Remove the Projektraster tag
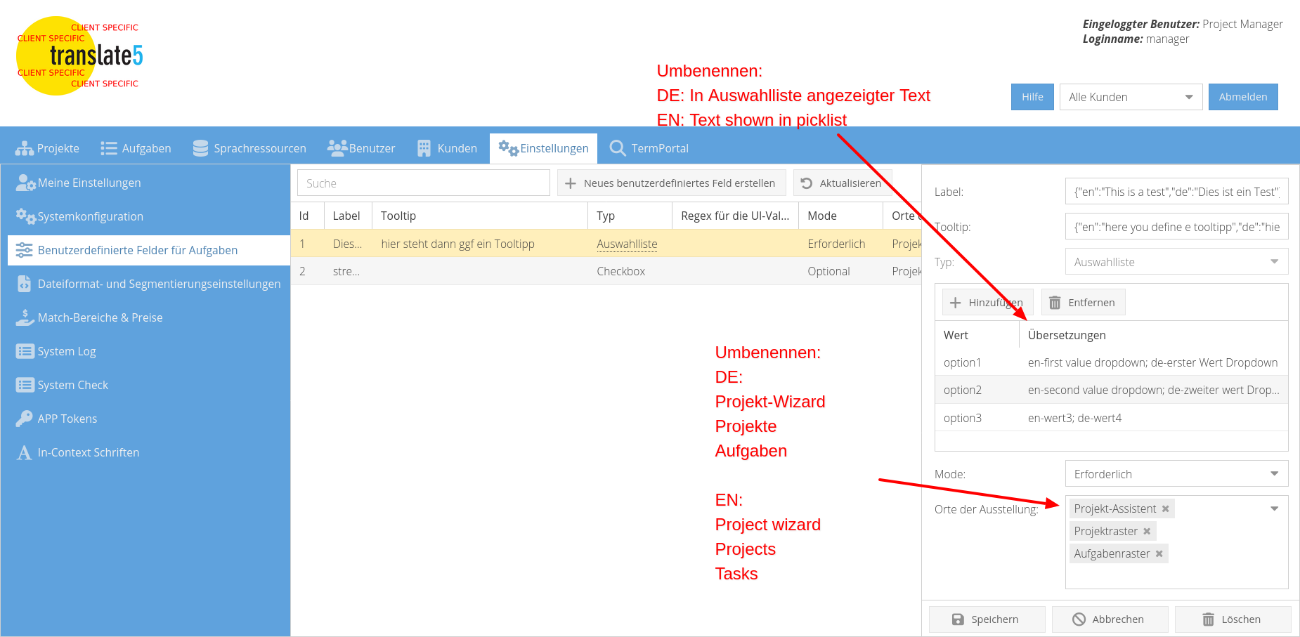1300x637 pixels. coord(1147,532)
